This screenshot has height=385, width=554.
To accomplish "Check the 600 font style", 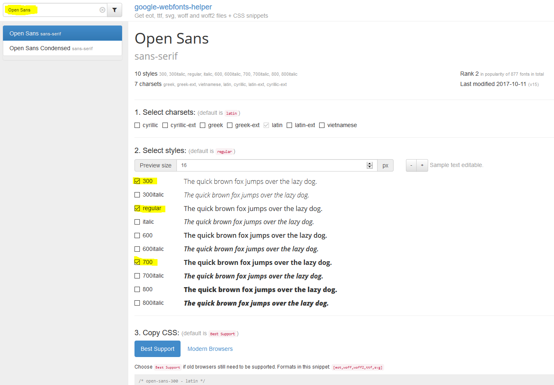I will pyautogui.click(x=137, y=235).
